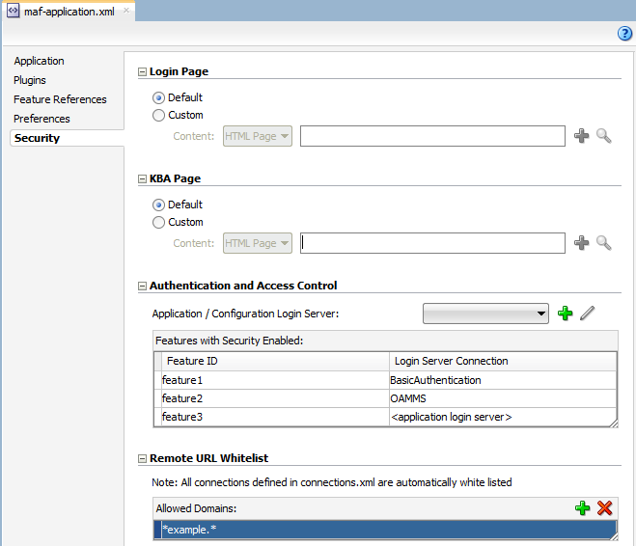Select Default radio under Login Page

[x=158, y=97]
